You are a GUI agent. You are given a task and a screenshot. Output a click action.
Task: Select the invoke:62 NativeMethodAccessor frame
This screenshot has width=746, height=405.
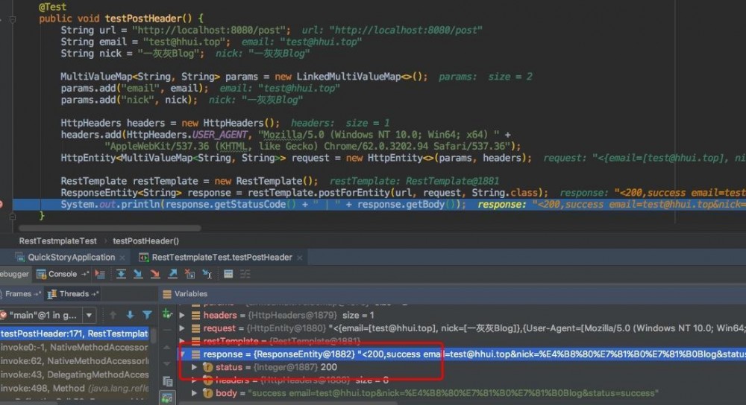click(x=75, y=361)
